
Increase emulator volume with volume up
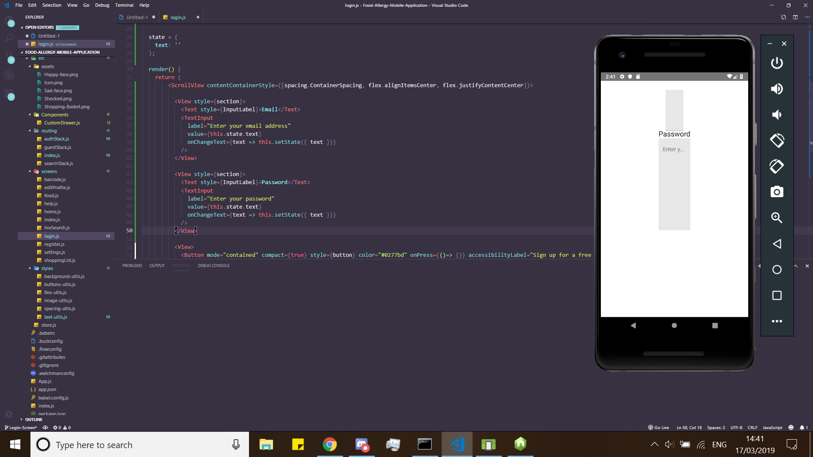(777, 89)
